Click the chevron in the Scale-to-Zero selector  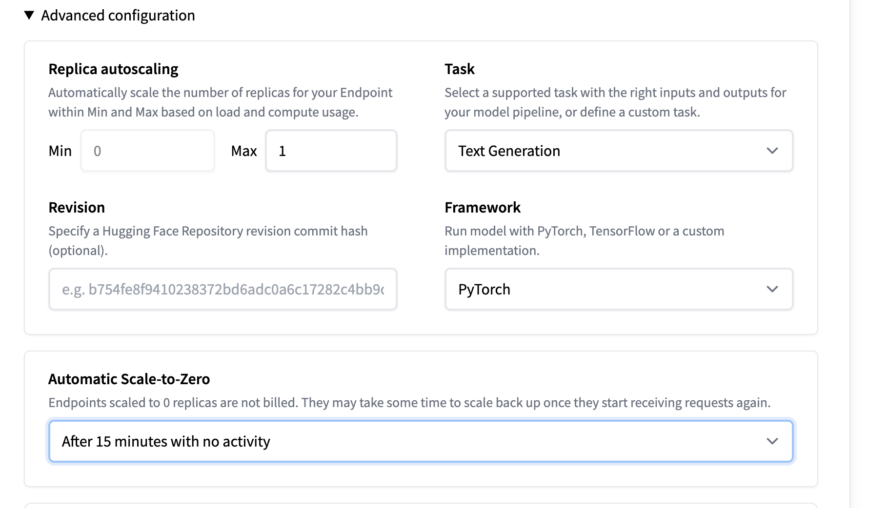click(x=772, y=441)
